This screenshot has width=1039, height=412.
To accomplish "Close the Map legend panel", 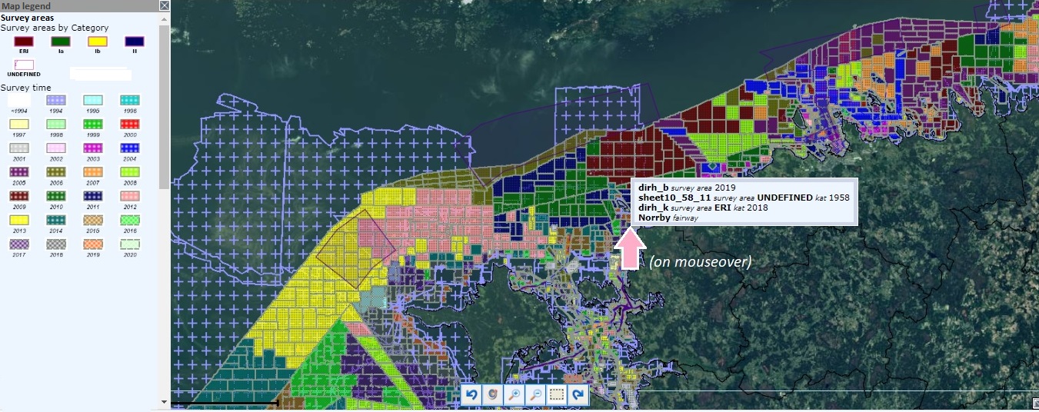I will tap(164, 5).
